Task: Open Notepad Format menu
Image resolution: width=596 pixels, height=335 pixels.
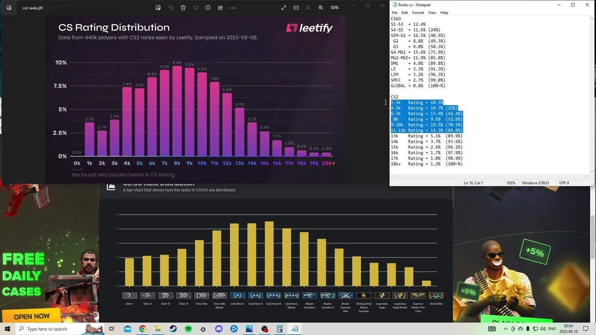Action: click(x=418, y=13)
